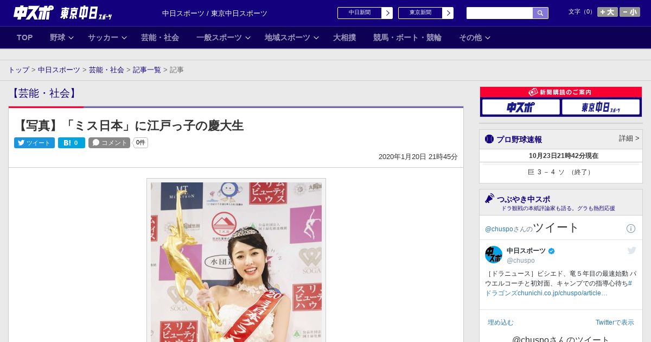Click the 新聞購読のご案内 banner heading
The width and height of the screenshot is (651, 342).
[560, 92]
